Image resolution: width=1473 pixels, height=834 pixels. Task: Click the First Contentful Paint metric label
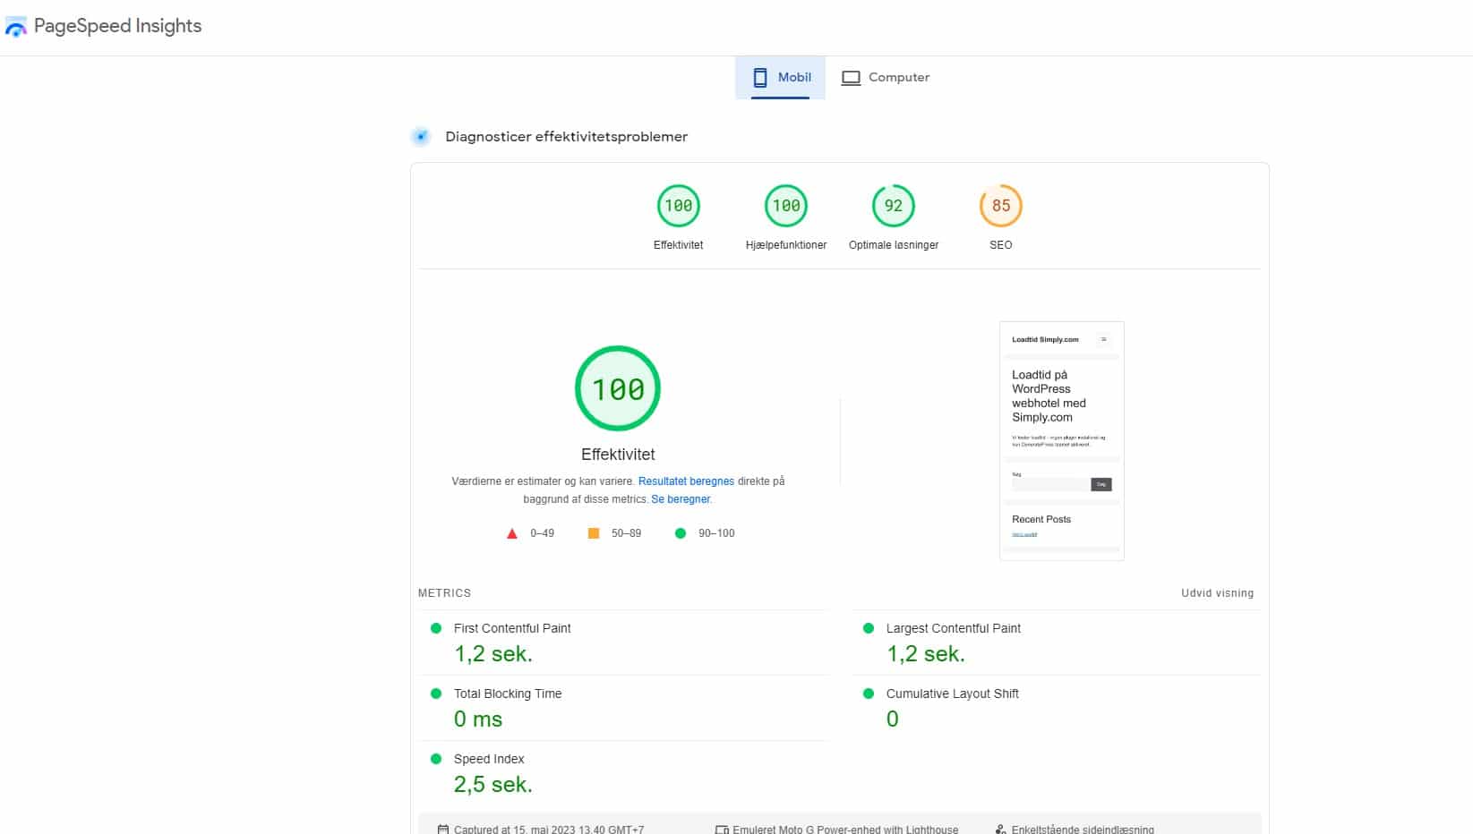pyautogui.click(x=512, y=628)
